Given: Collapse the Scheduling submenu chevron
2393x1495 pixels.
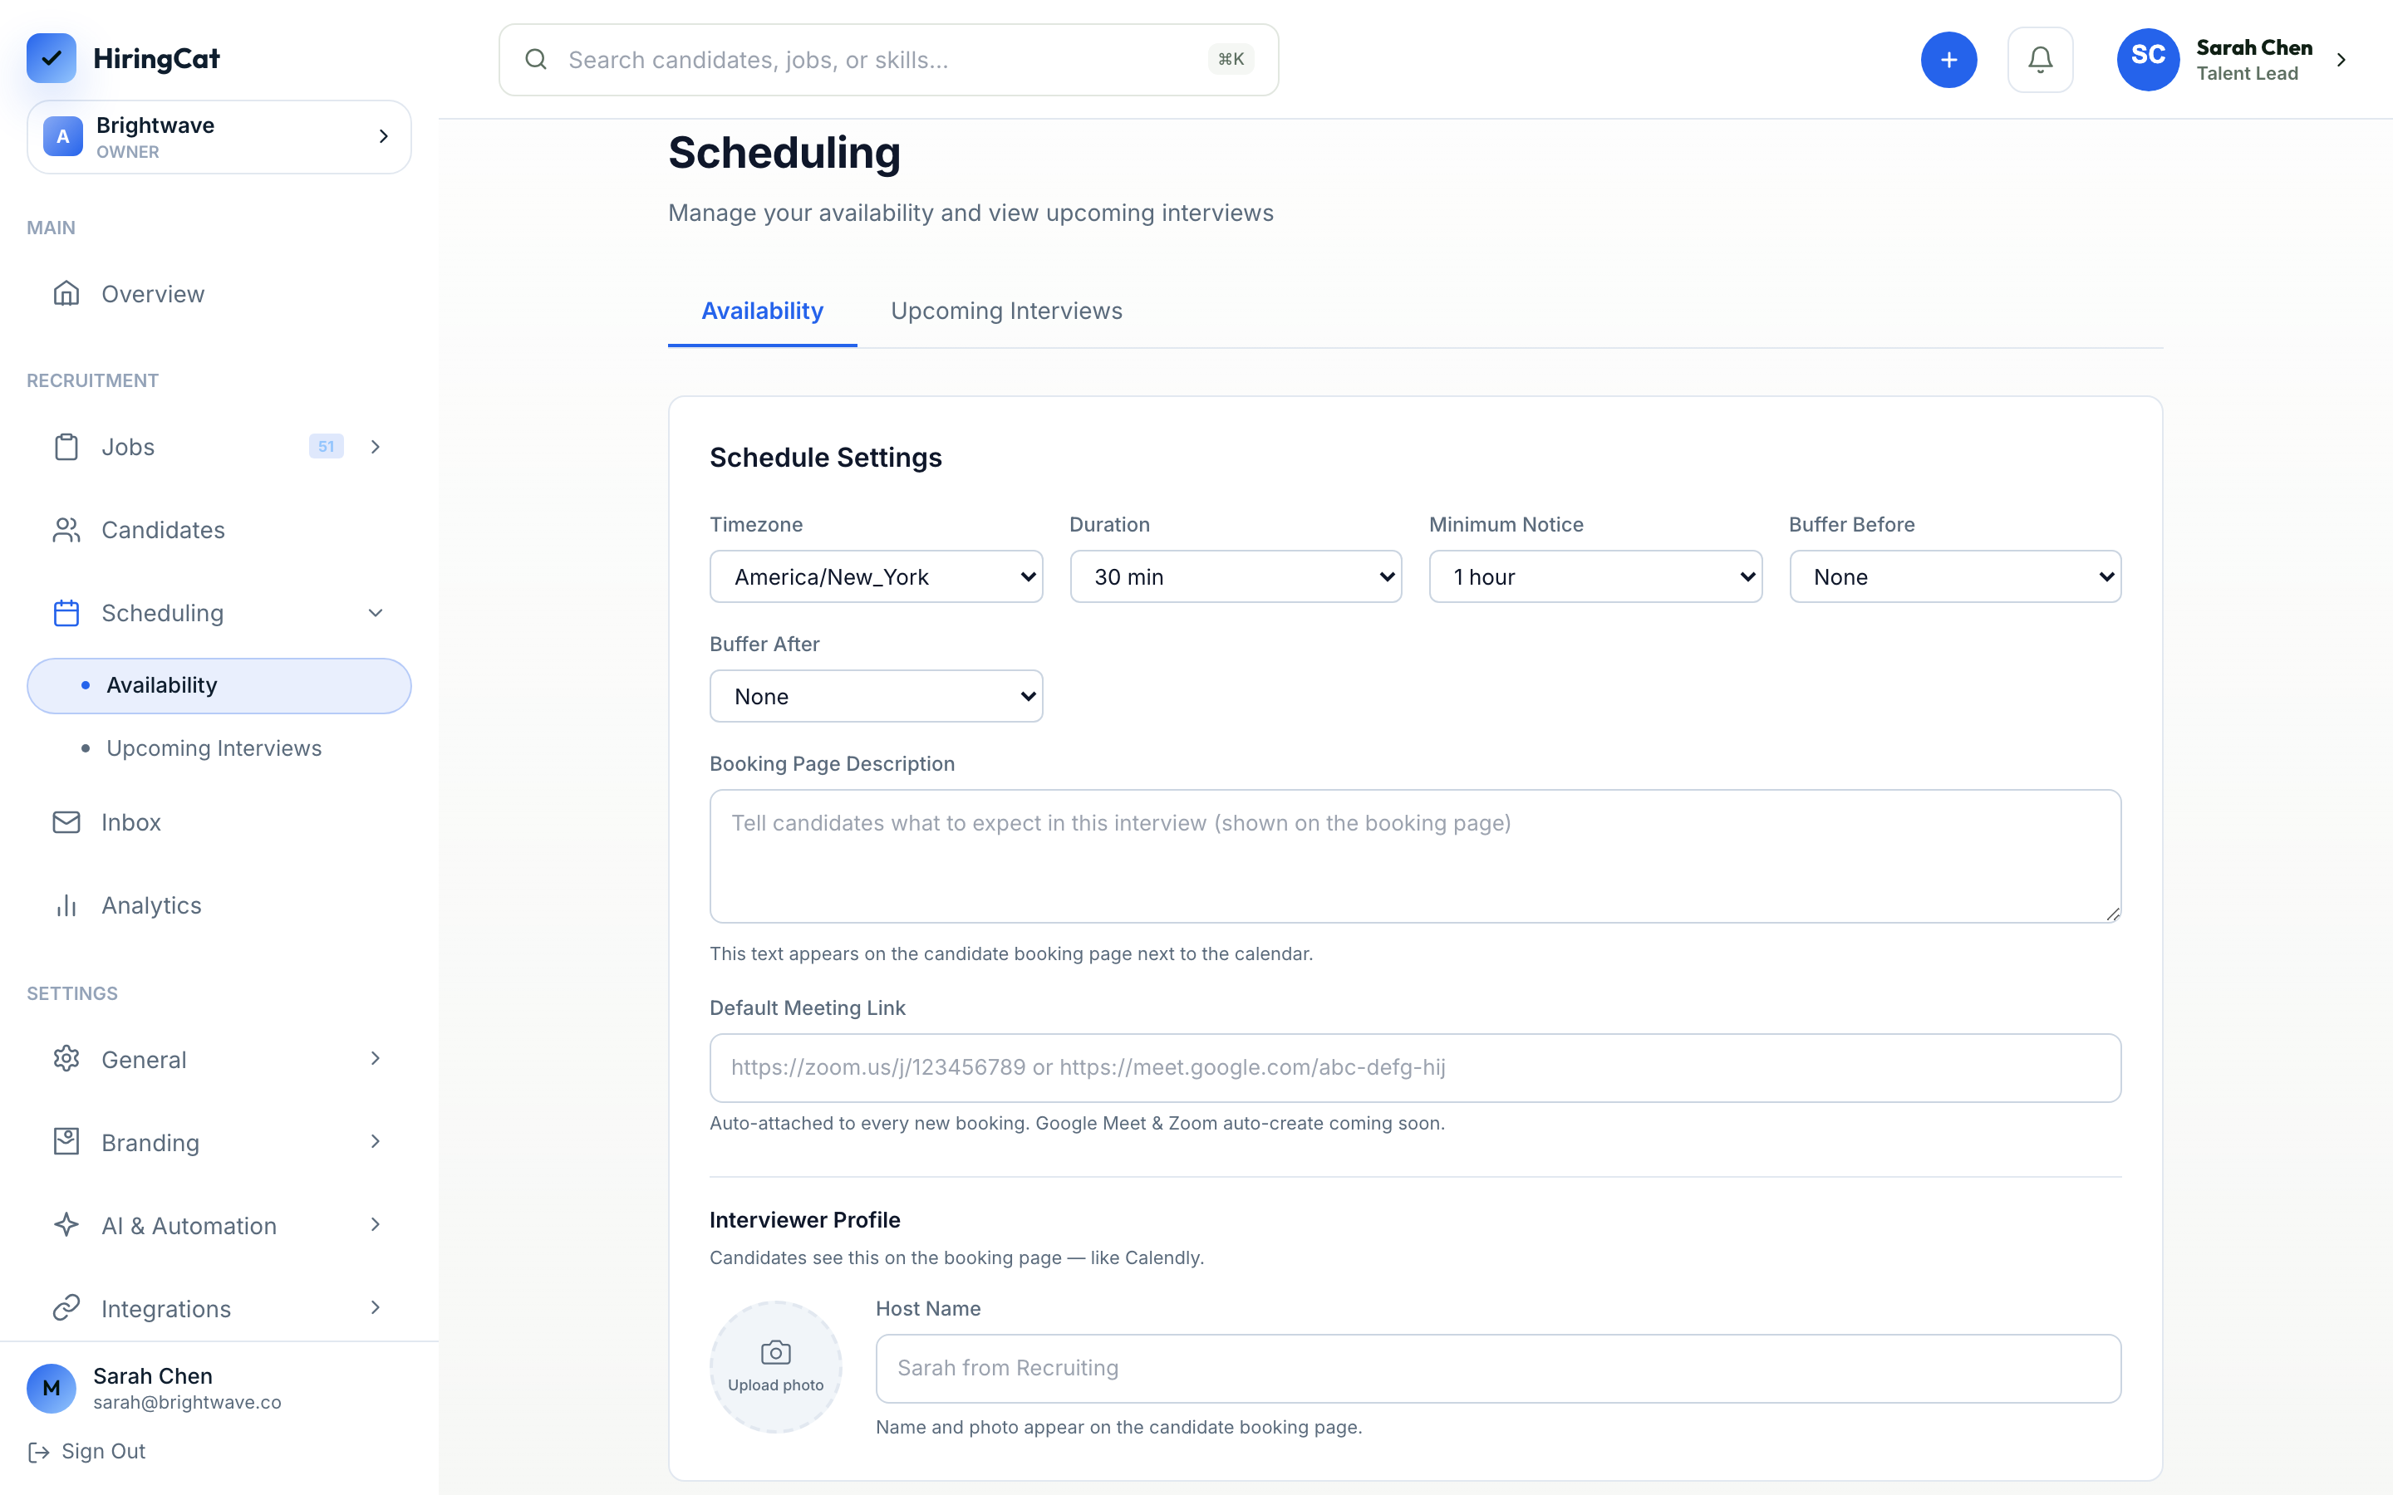Looking at the screenshot, I should pyautogui.click(x=376, y=613).
